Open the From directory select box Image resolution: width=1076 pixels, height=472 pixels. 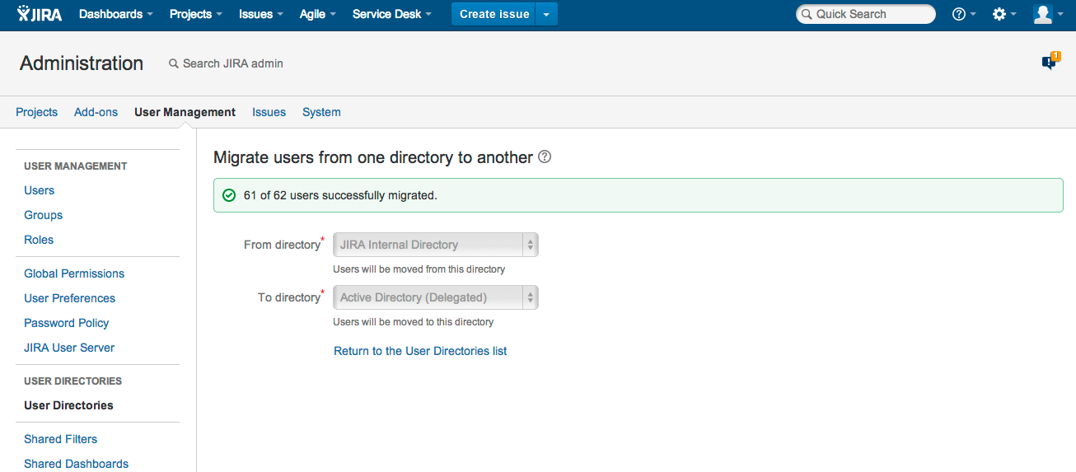pos(435,245)
